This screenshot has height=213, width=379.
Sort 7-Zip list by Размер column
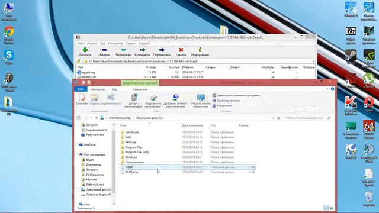pos(151,67)
